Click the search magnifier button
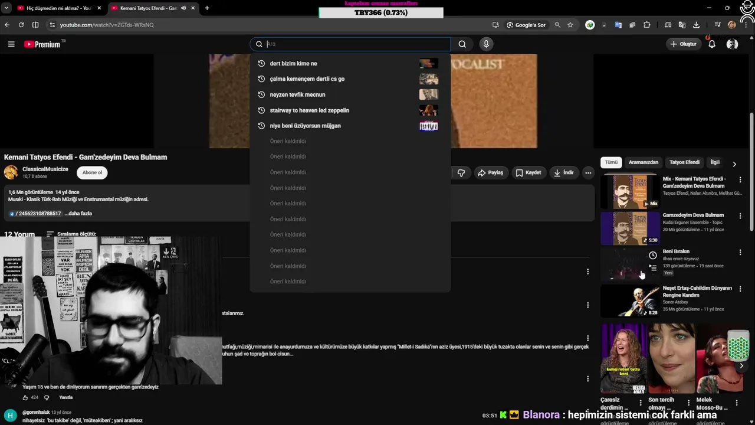755x425 pixels. (x=462, y=44)
